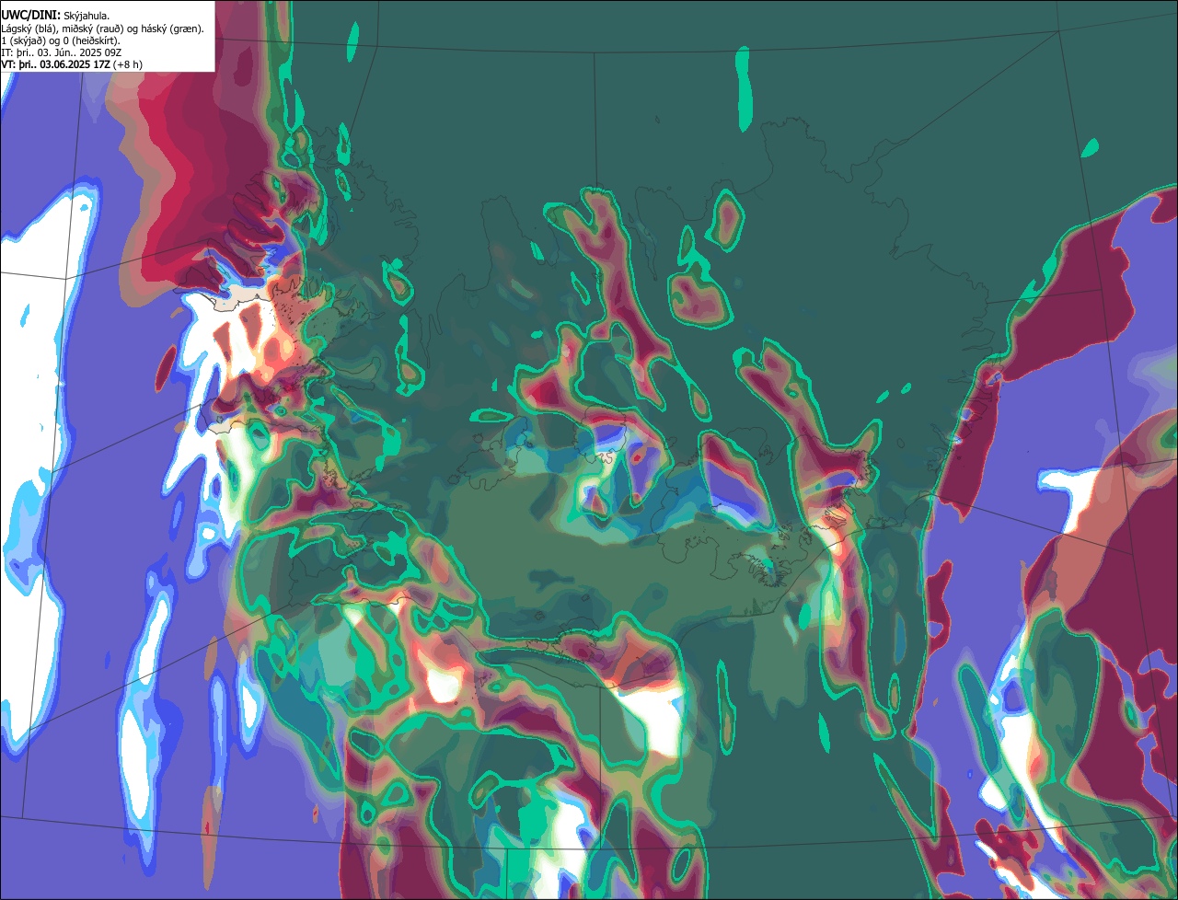Click the 'IT: þri.. 03. Jún.. 2025 09Z' line

(x=62, y=52)
